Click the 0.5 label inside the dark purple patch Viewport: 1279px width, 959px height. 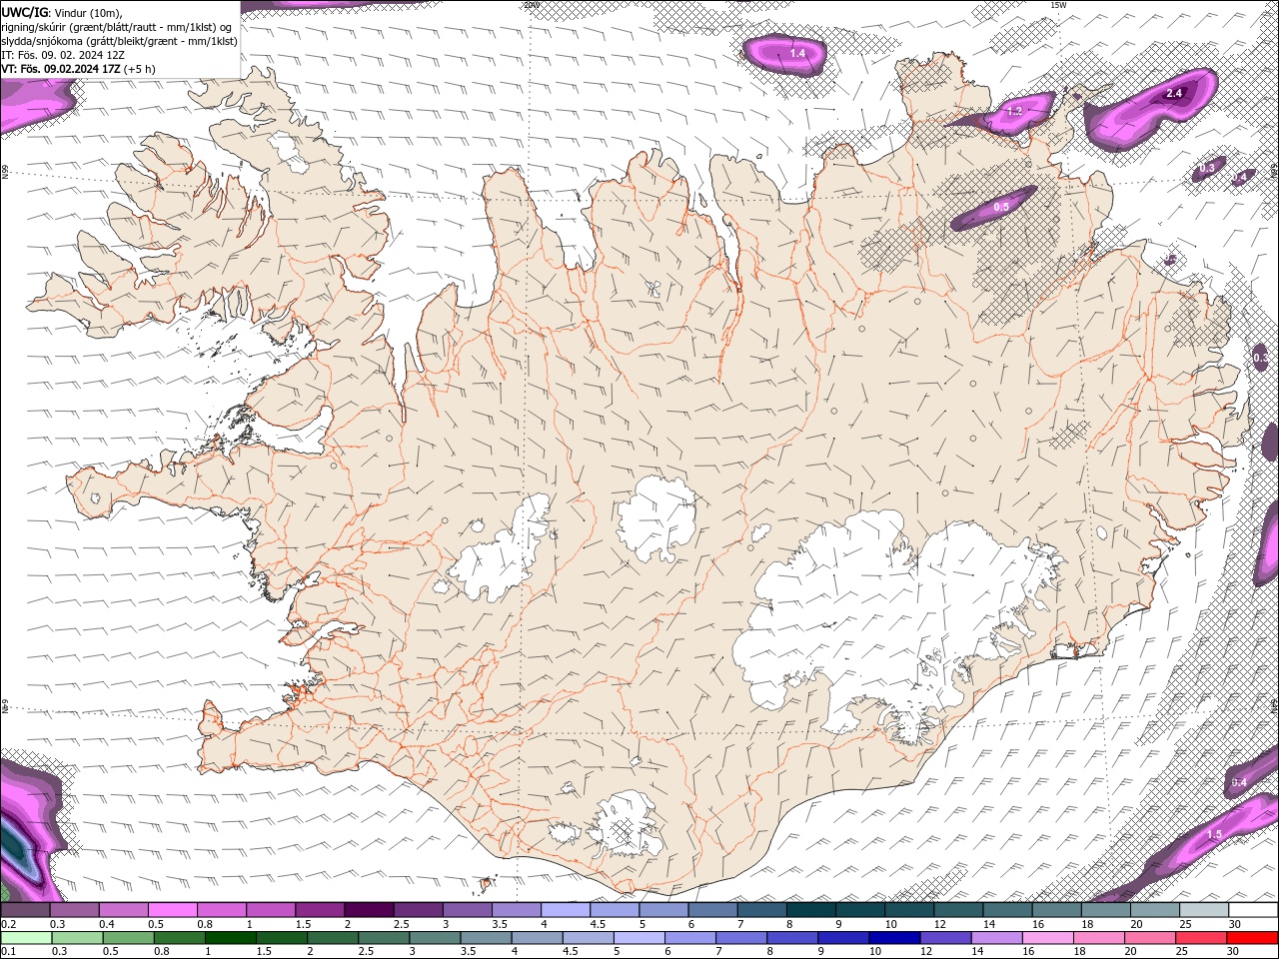coord(1002,206)
